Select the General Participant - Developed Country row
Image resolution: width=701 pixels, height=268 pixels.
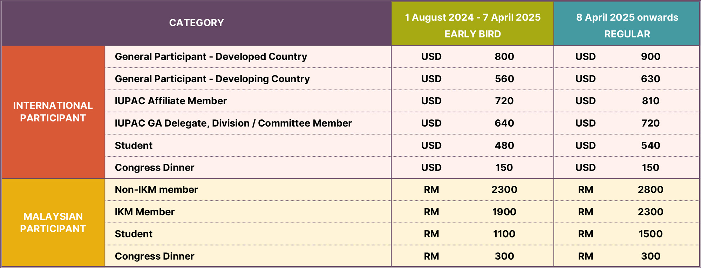[x=211, y=57]
